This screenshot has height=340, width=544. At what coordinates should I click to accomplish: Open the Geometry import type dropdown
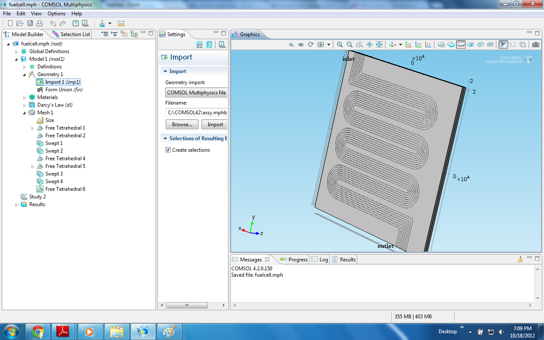[x=196, y=92]
